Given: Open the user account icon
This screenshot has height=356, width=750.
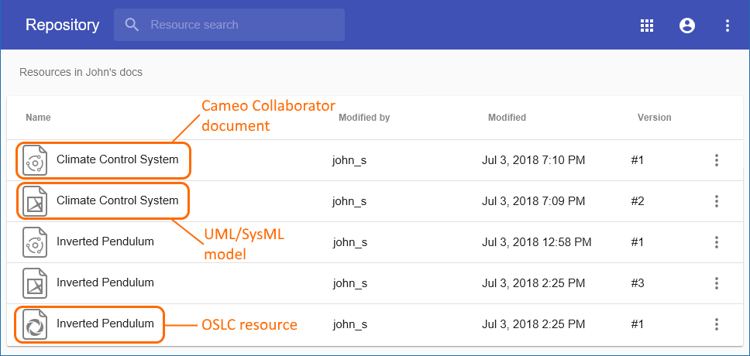Looking at the screenshot, I should point(686,26).
